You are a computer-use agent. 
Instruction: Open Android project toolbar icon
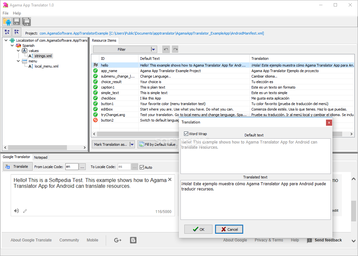pyautogui.click(x=7, y=22)
